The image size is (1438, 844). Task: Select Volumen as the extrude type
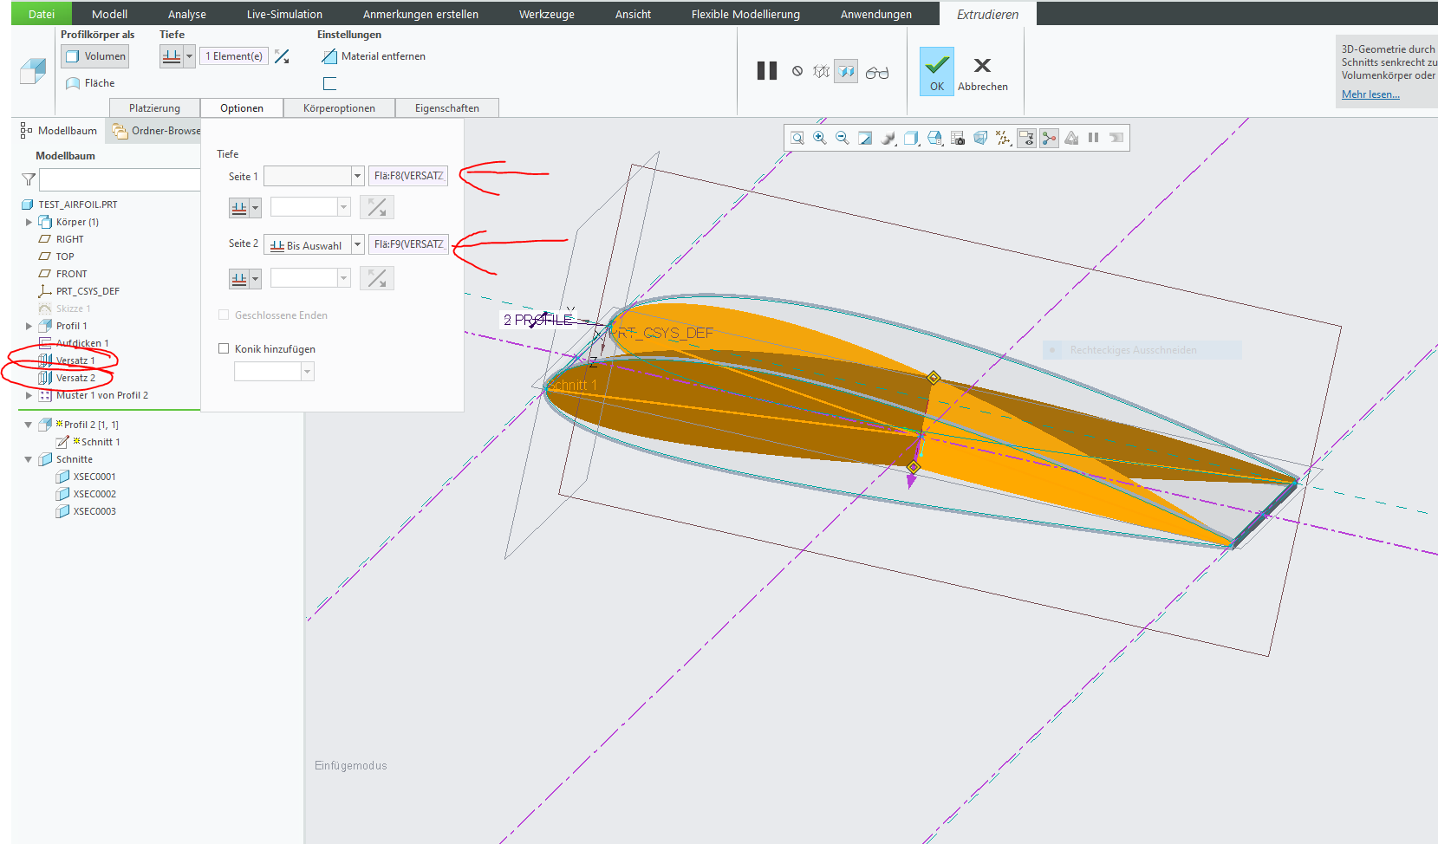[95, 56]
